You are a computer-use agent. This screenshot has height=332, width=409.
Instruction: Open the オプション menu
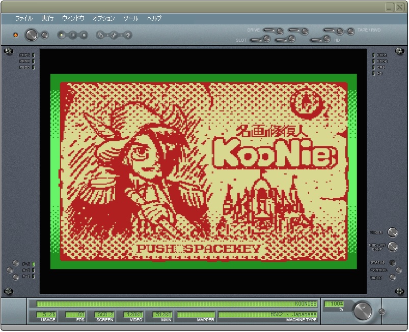[103, 18]
